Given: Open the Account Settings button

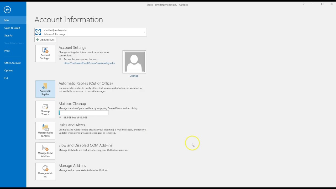Looking at the screenshot, I should coord(45,53).
